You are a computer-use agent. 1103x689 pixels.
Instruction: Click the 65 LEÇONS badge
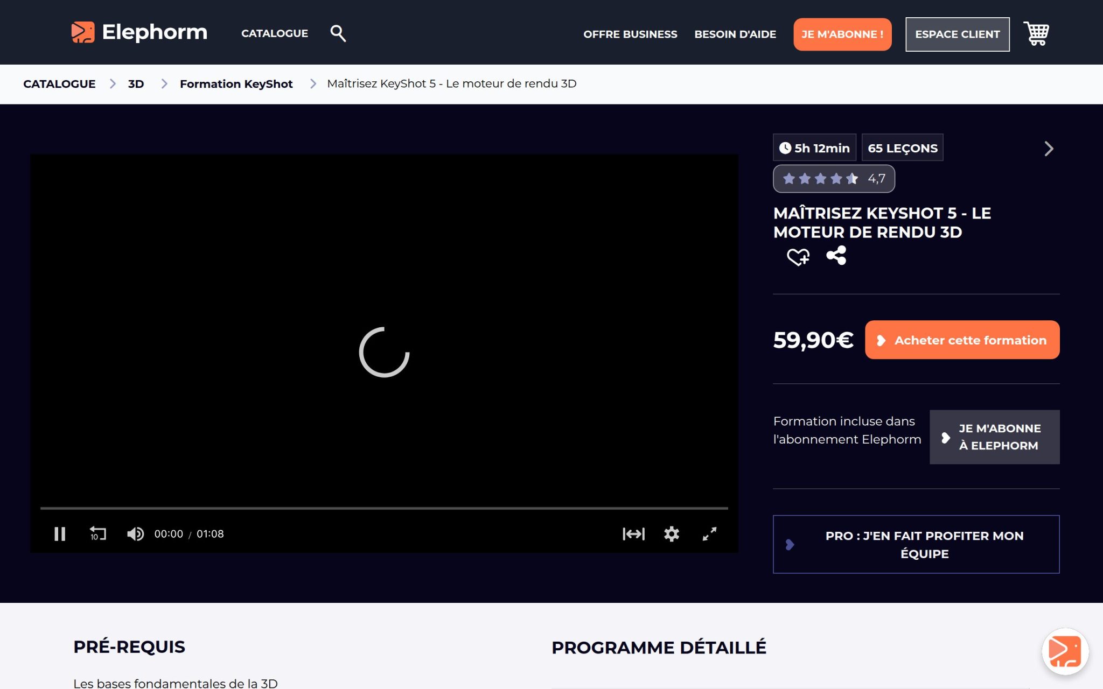(902, 148)
